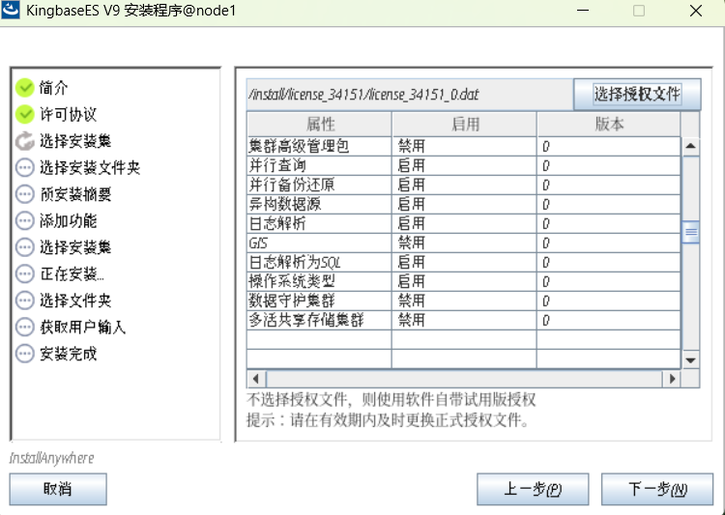Click the green check icon beside 简介
Image resolution: width=725 pixels, height=515 pixels.
tap(25, 88)
